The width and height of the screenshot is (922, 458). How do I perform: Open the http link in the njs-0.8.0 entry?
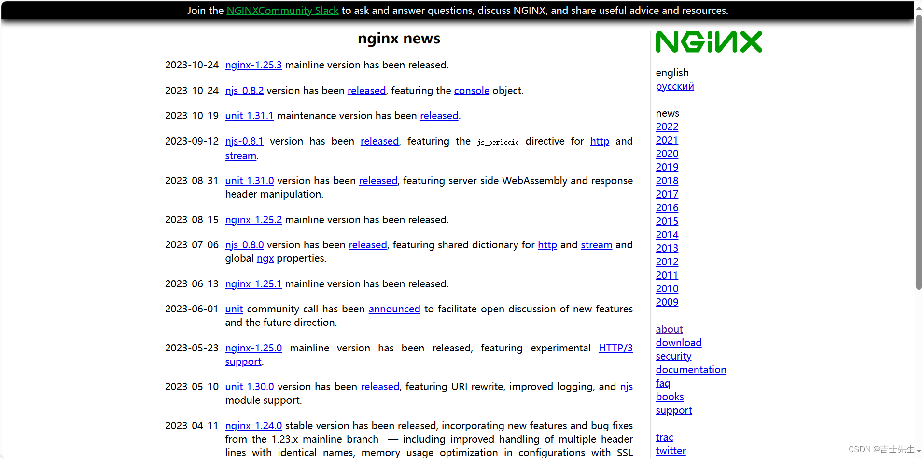click(x=547, y=245)
